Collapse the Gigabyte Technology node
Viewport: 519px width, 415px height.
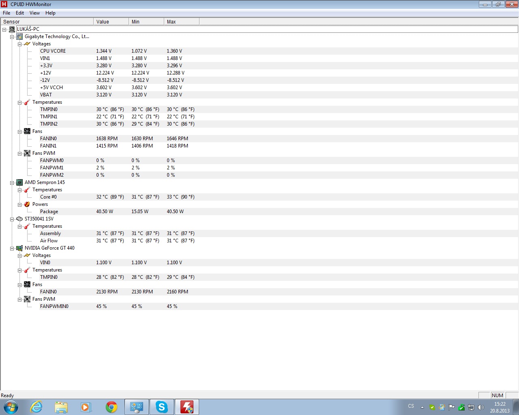pyautogui.click(x=12, y=37)
